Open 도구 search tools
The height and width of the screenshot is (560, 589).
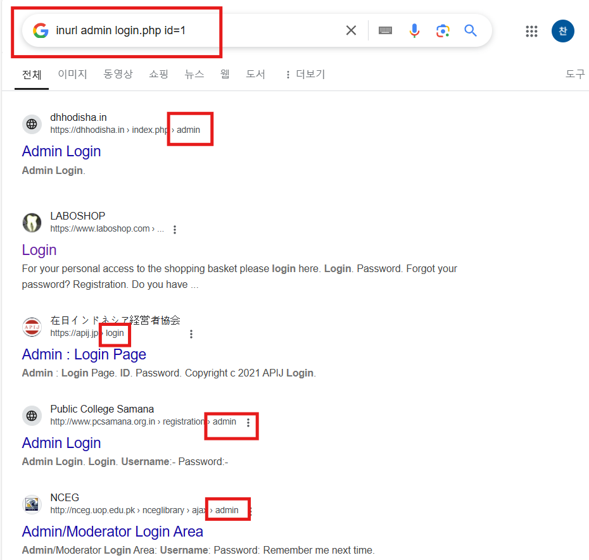pos(575,74)
